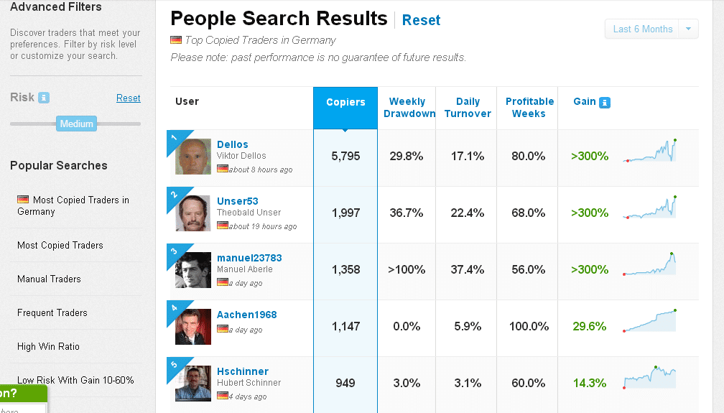Select High Win Ratio popular search
The image size is (724, 413).
pyautogui.click(x=49, y=346)
